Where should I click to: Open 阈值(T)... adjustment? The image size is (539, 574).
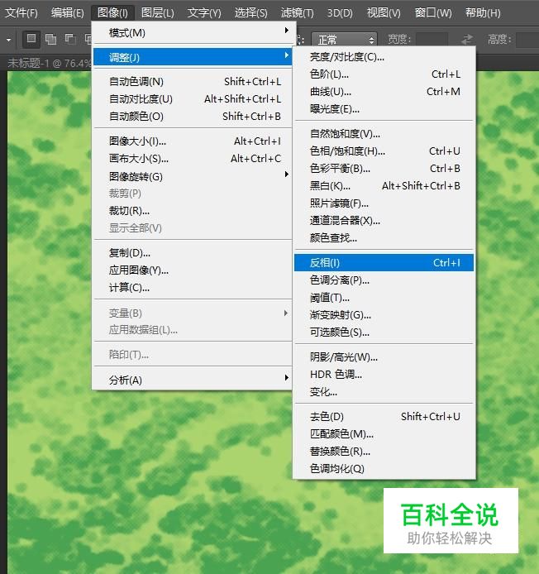(384, 298)
